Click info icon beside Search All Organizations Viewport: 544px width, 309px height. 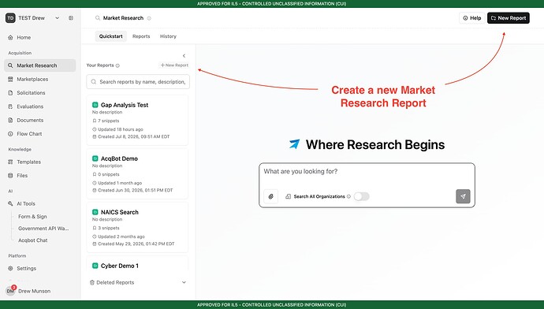click(348, 196)
